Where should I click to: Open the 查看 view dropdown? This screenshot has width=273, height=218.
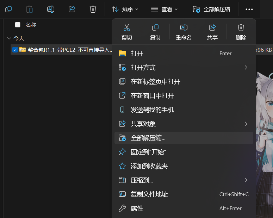coord(164,9)
